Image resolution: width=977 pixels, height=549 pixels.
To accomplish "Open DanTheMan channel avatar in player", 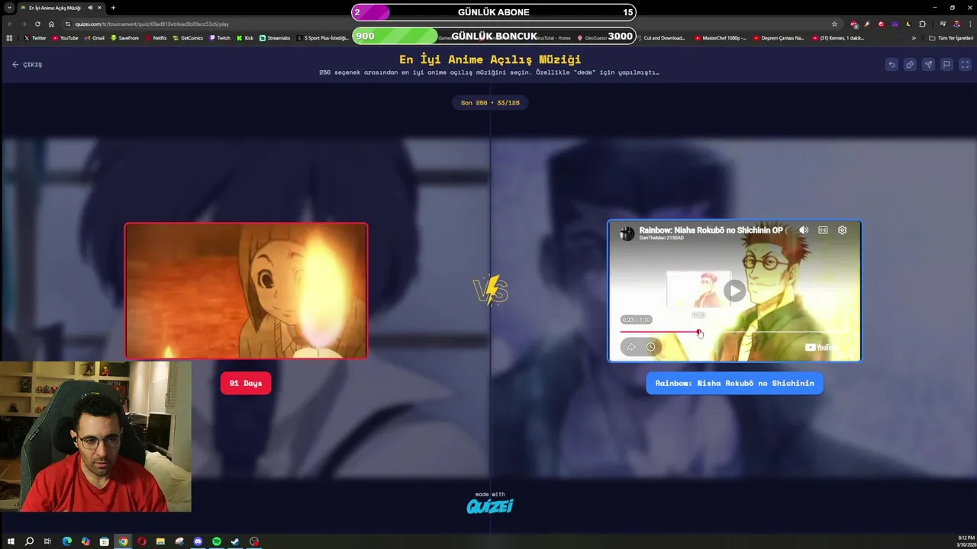I will (x=627, y=233).
